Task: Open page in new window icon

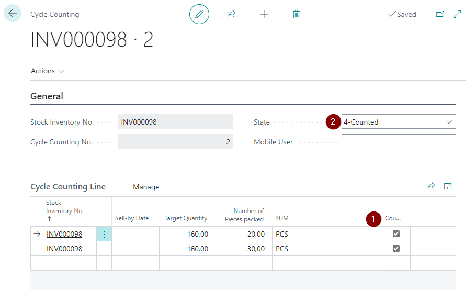Action: [x=440, y=14]
